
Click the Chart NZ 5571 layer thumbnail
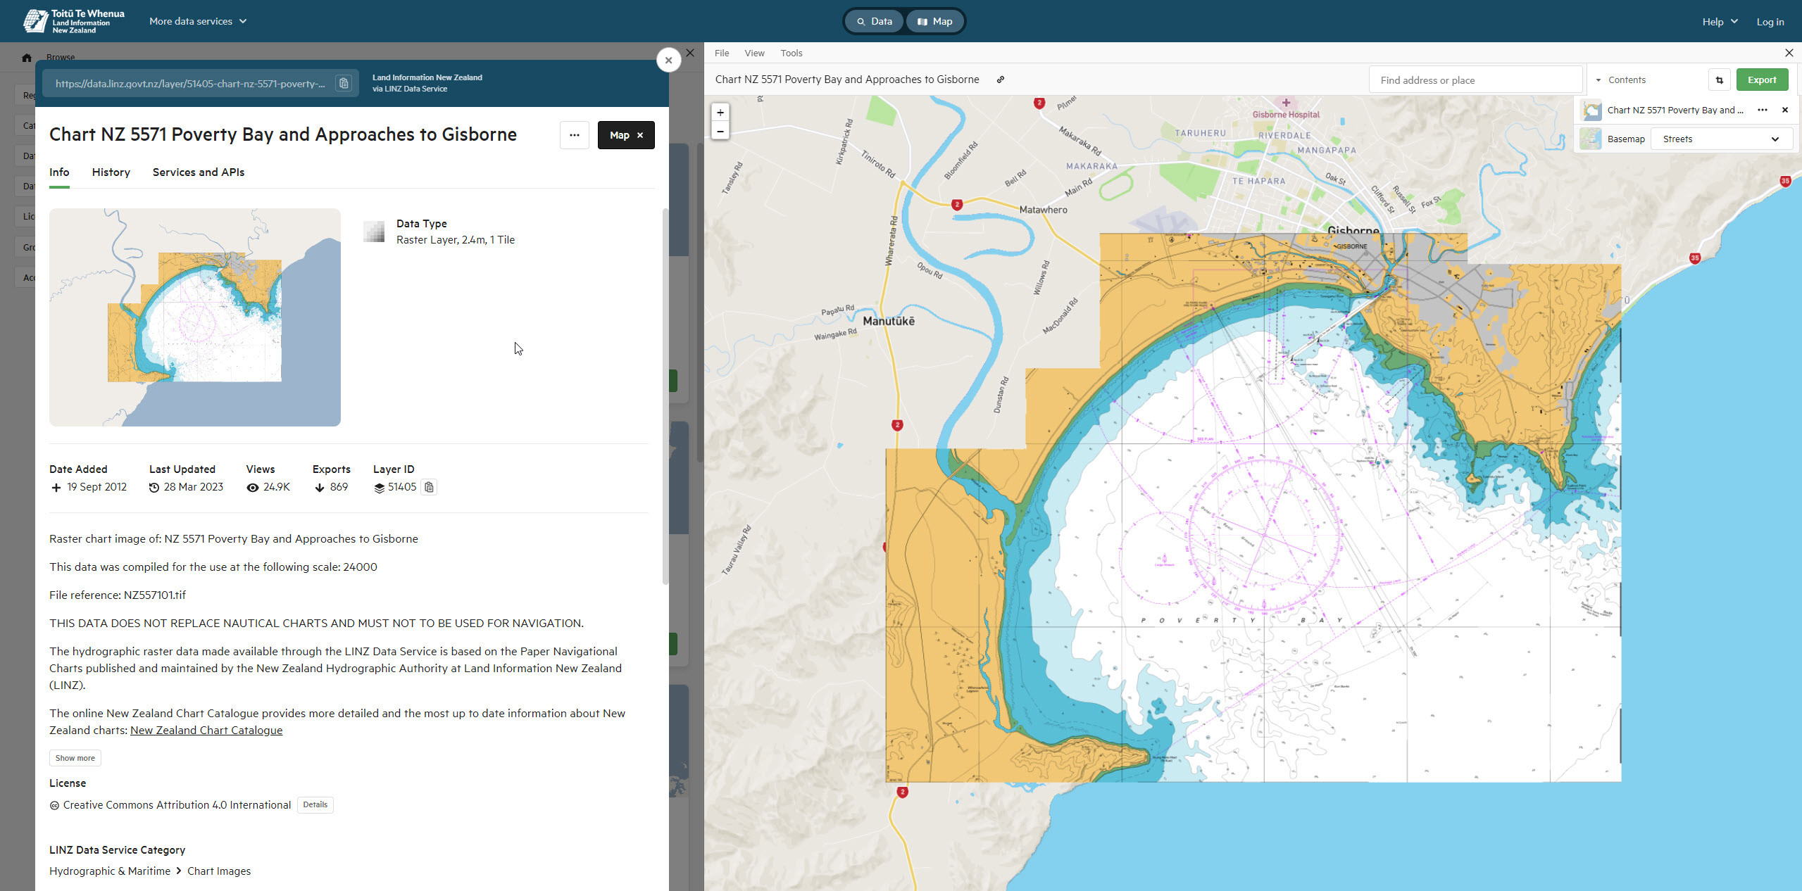pyautogui.click(x=1591, y=110)
